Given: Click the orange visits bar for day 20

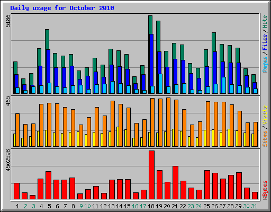Looking at the screenshot, I should [x=168, y=122].
